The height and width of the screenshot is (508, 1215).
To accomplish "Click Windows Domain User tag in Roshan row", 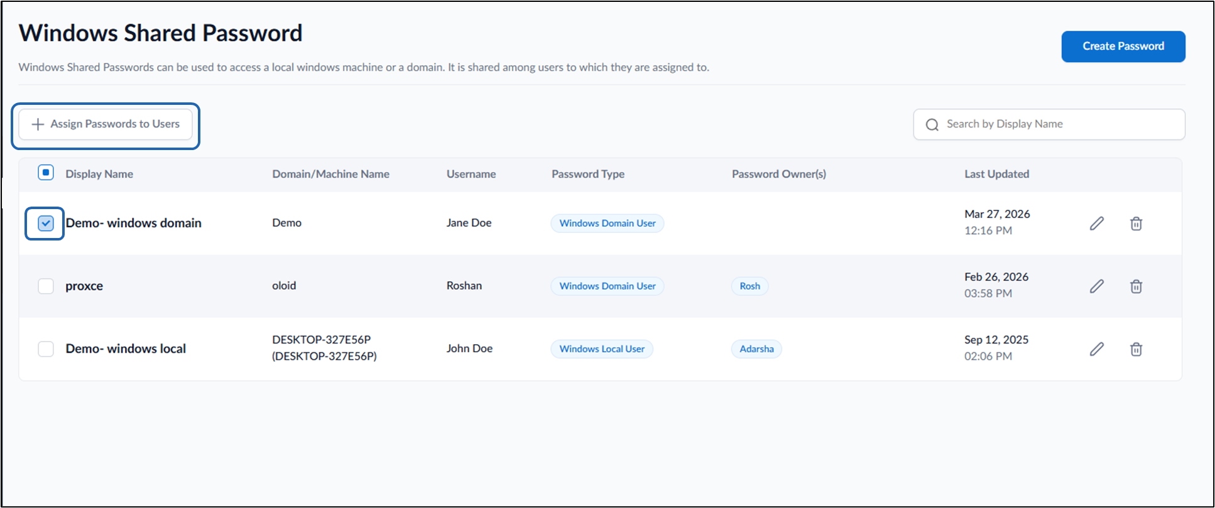I will coord(607,286).
